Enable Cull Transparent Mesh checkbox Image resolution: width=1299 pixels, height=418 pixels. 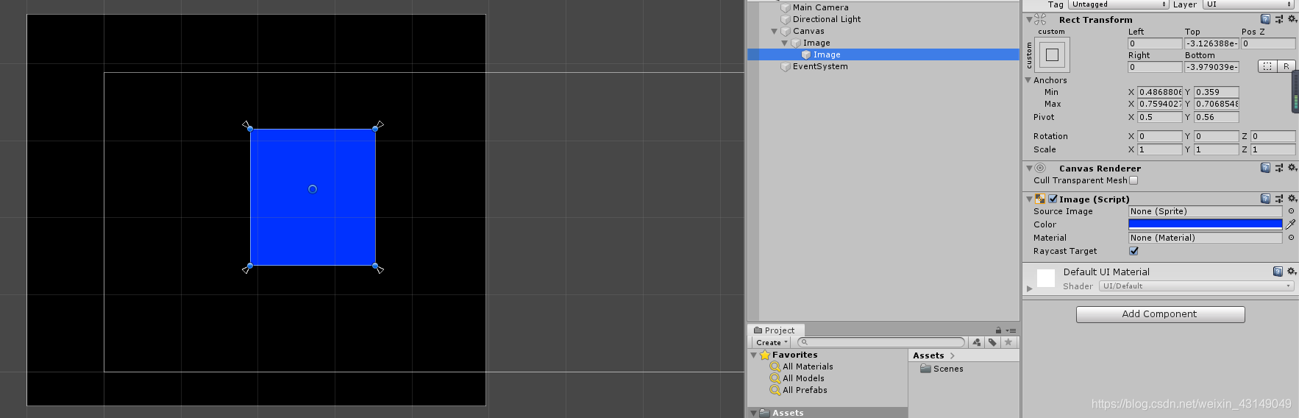pyautogui.click(x=1133, y=180)
